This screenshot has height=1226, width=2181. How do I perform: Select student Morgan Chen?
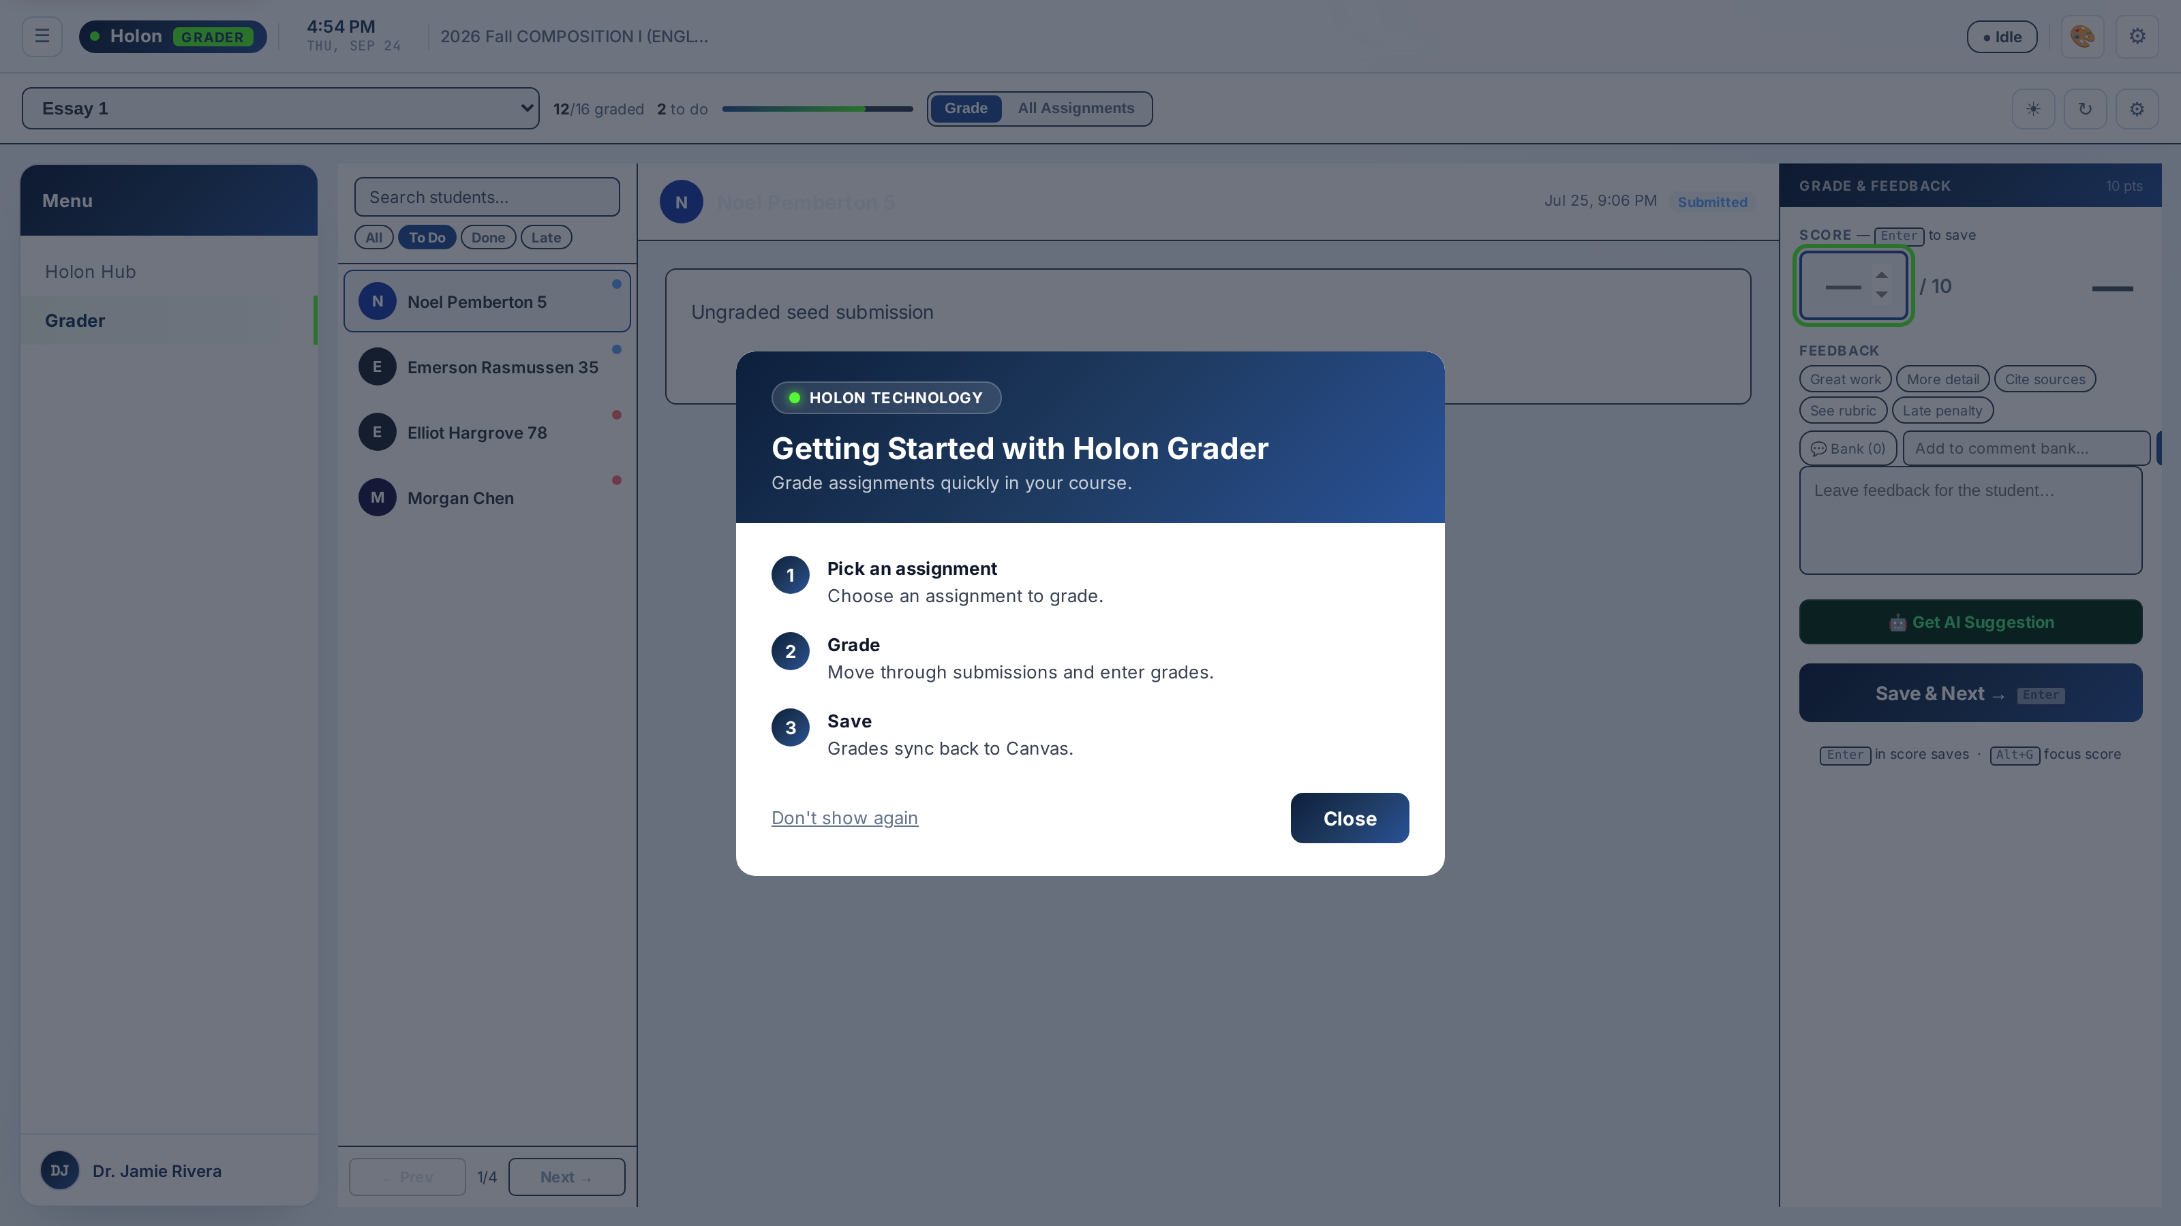(487, 497)
